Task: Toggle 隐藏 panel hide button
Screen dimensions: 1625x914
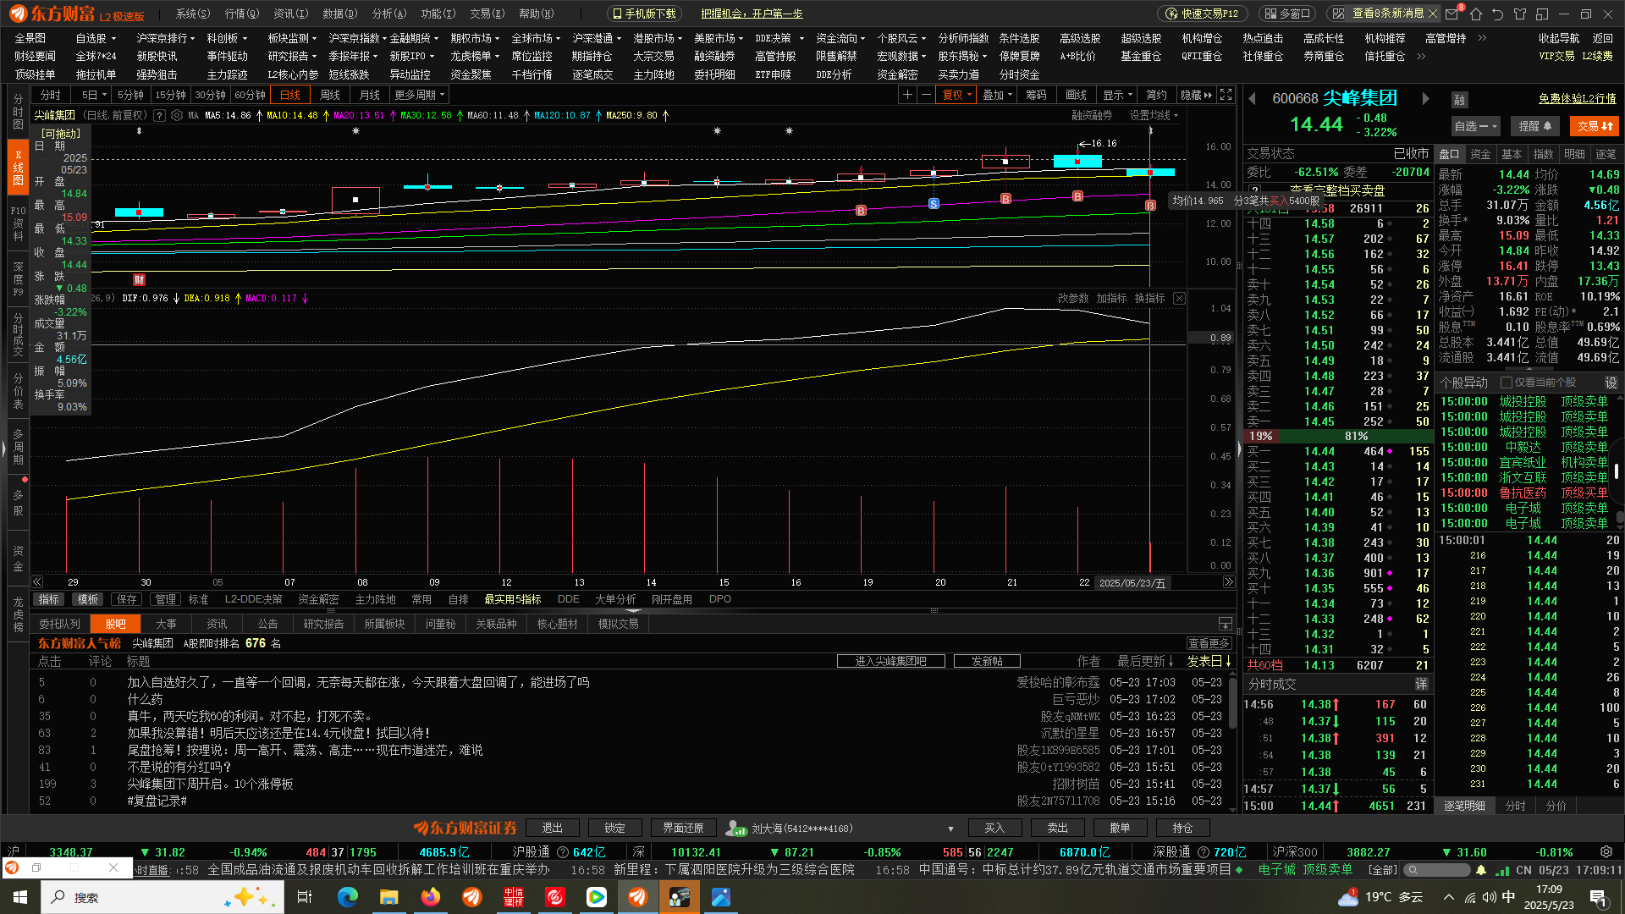Action: pos(1196,95)
